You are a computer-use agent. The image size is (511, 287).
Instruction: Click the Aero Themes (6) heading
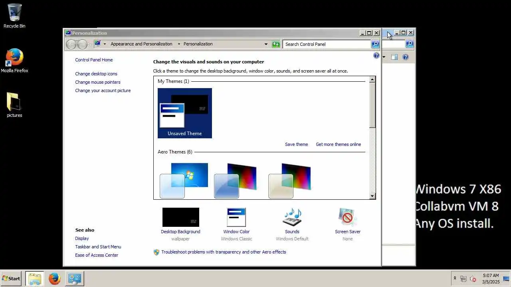click(175, 152)
